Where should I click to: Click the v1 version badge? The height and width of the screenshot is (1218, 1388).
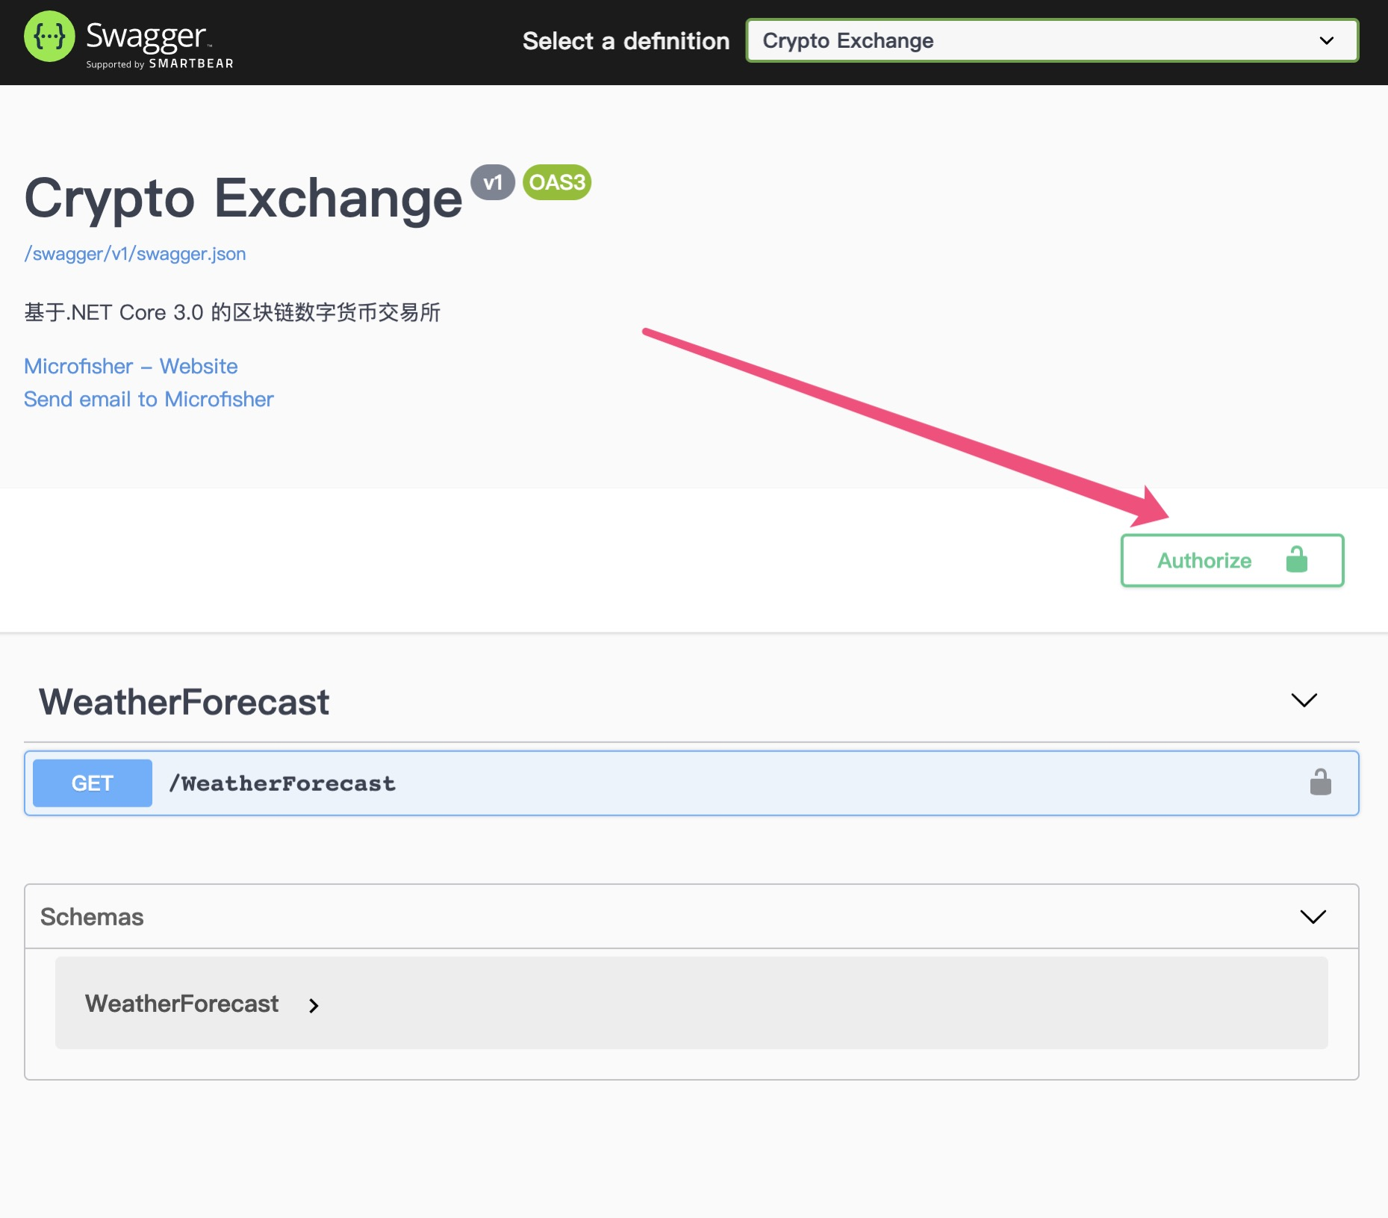click(493, 182)
